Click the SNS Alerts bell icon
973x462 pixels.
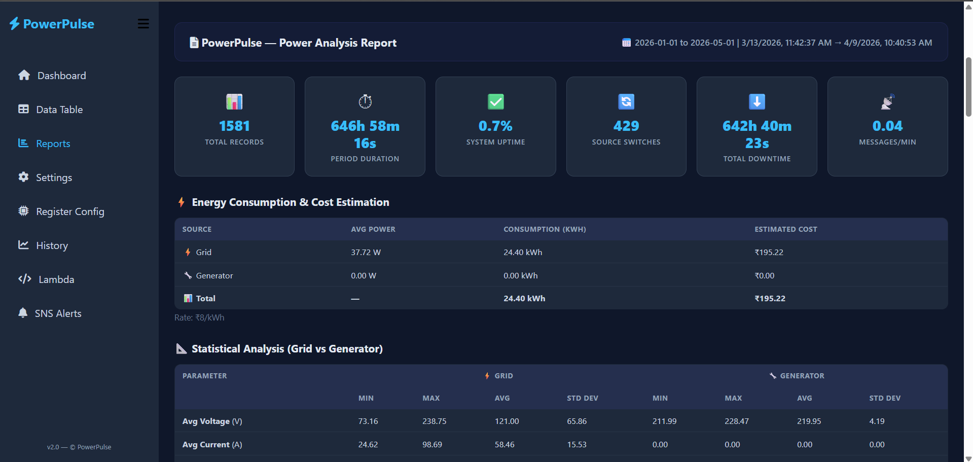coord(23,313)
